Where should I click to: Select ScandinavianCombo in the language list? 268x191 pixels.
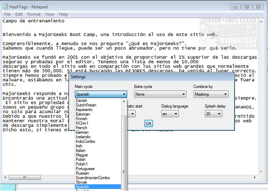pos(98,178)
